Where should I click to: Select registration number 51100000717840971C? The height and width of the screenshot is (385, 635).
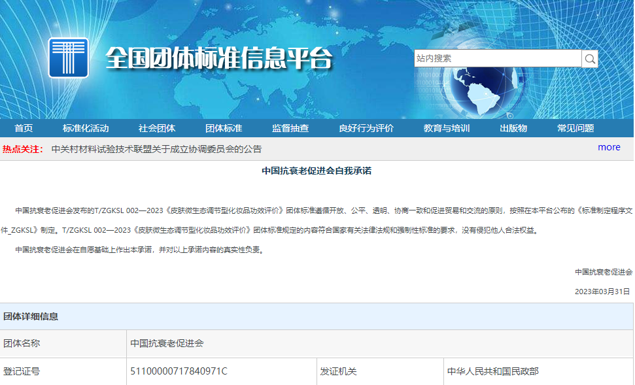coord(179,371)
